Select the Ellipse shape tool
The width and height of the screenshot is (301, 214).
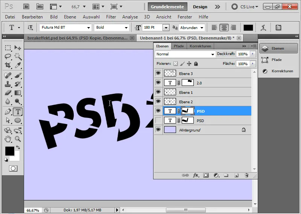(18, 120)
